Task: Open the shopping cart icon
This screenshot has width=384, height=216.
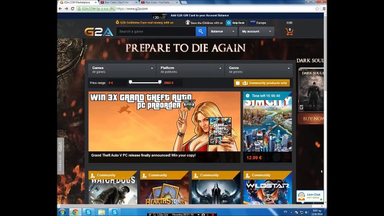Action: click(x=289, y=32)
